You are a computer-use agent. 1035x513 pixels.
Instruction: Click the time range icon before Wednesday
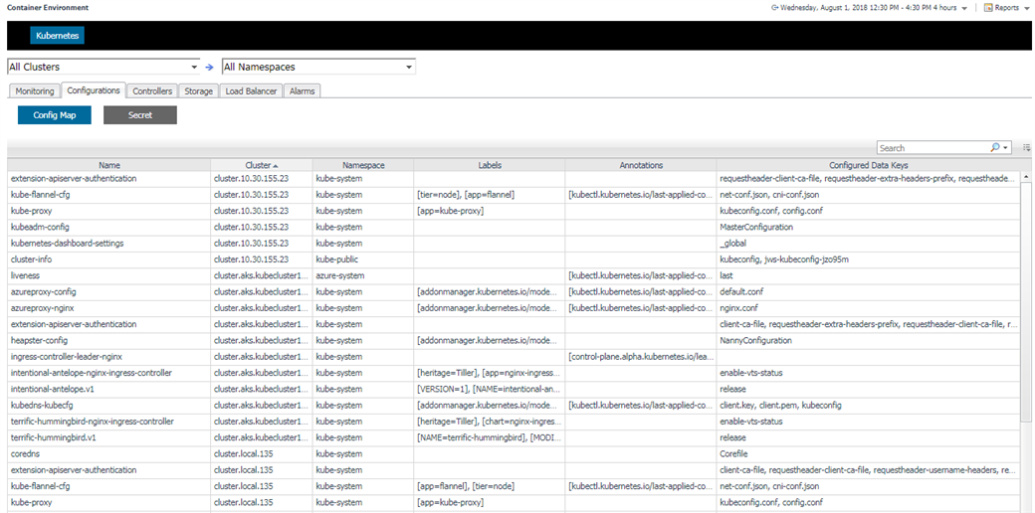[775, 8]
